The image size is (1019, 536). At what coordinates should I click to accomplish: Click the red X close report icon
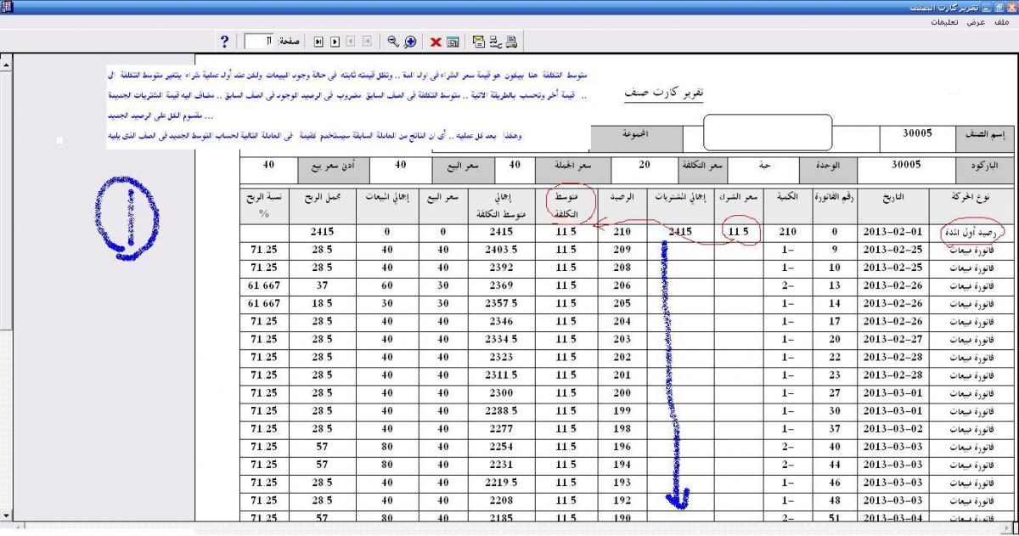pyautogui.click(x=435, y=41)
